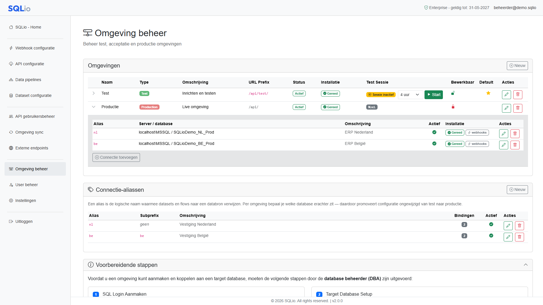Open the 4 uur session duration dropdown
This screenshot has height=305, width=543.
(410, 95)
